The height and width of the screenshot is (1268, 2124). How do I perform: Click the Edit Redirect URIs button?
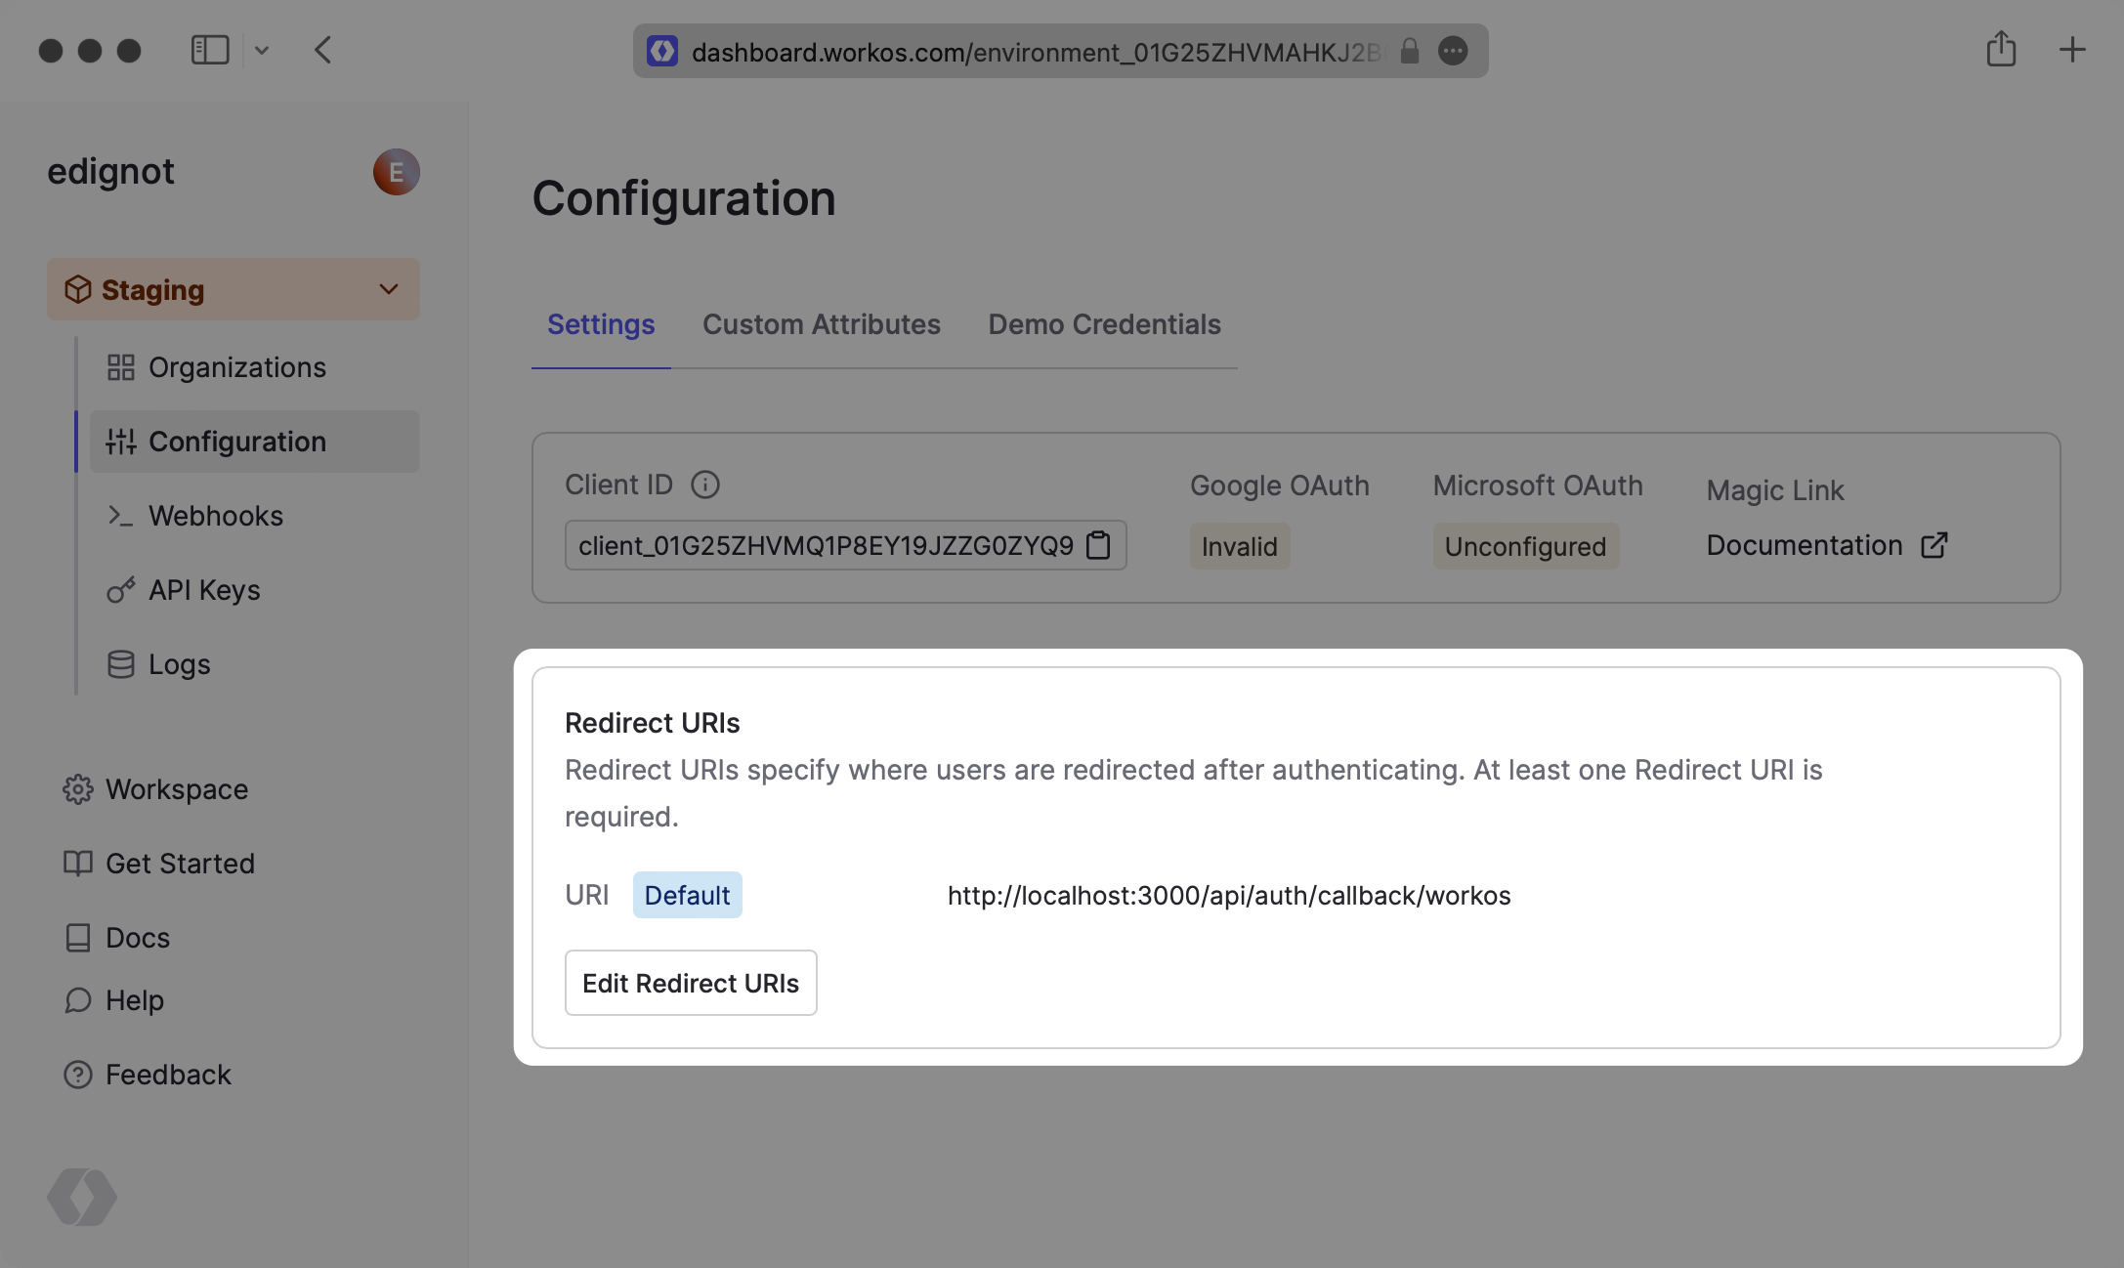click(691, 983)
